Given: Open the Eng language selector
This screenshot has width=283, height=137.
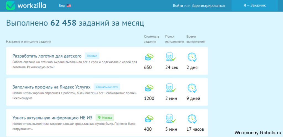Looking at the screenshot, I should (x=65, y=6).
